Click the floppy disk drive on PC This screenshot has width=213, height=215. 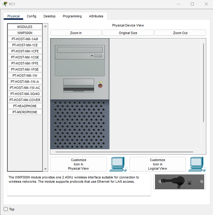point(79,86)
